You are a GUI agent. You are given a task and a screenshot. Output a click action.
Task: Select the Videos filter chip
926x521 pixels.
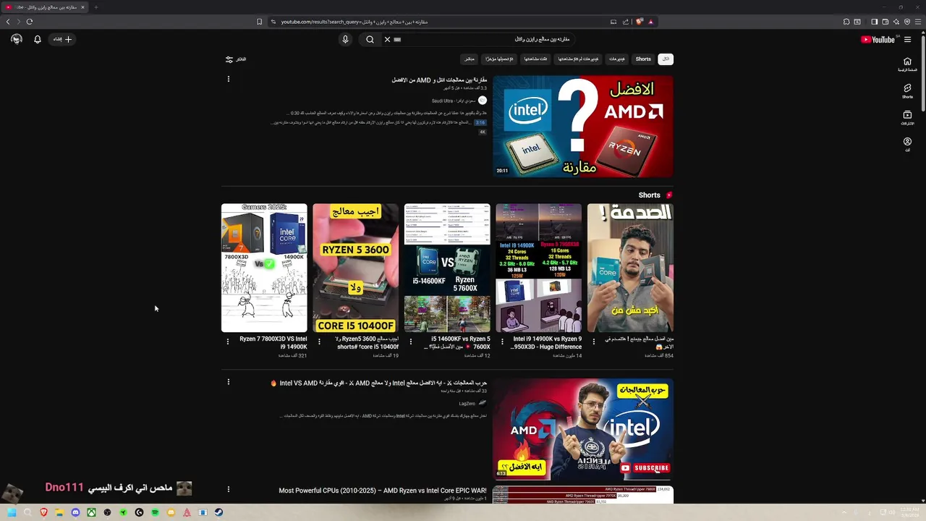616,59
